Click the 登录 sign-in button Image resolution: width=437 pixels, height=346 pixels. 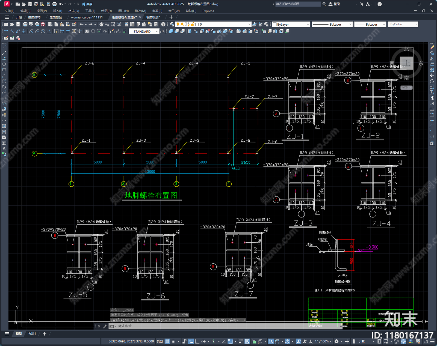(334, 4)
